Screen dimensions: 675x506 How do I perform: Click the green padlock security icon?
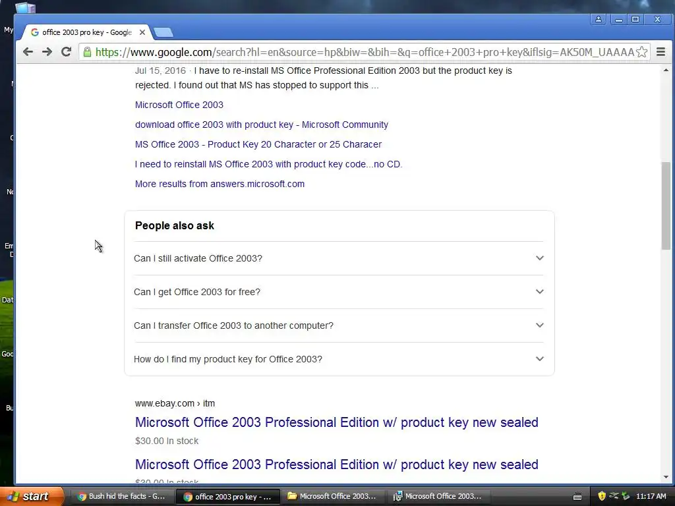pos(88,52)
